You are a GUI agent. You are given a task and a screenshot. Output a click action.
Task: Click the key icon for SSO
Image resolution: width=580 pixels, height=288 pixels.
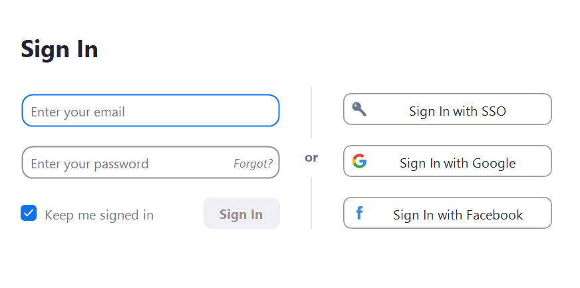359,109
